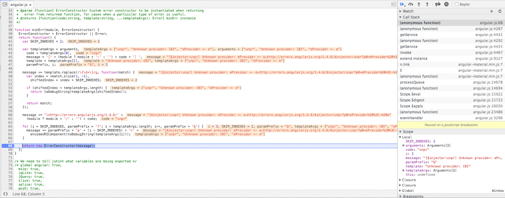Select the Scope.$digest call stack frame
This screenshot has width=505, height=198.
point(451,100)
